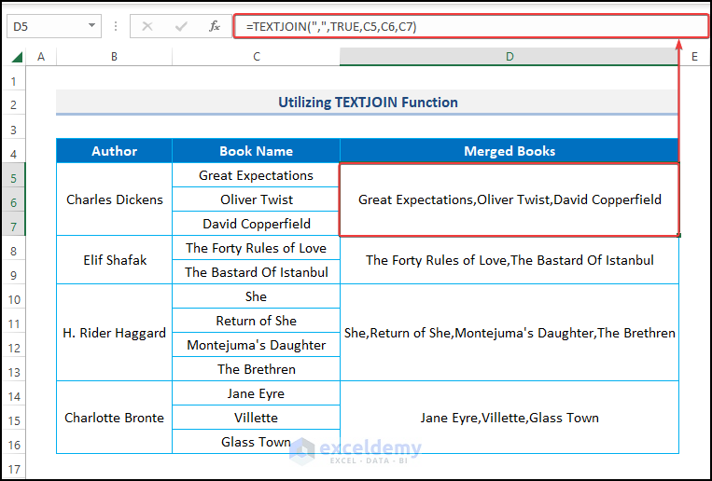Click the Utilizing TEXTJOIN Function title cell
This screenshot has width=712, height=481.
click(368, 103)
